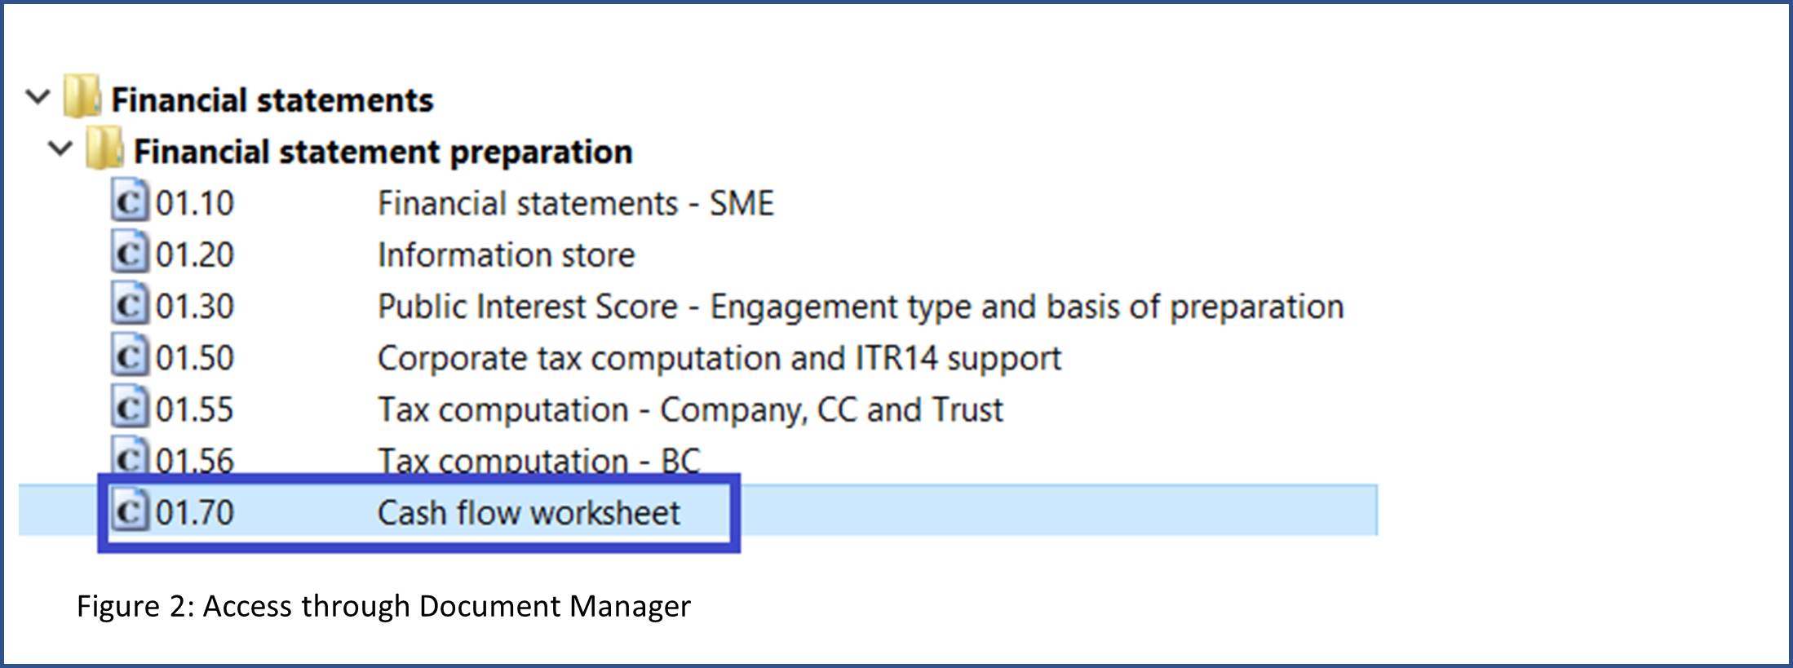Viewport: 1793px width, 668px height.
Task: Click the document icon next to 01.20 Information store
Action: tap(131, 254)
